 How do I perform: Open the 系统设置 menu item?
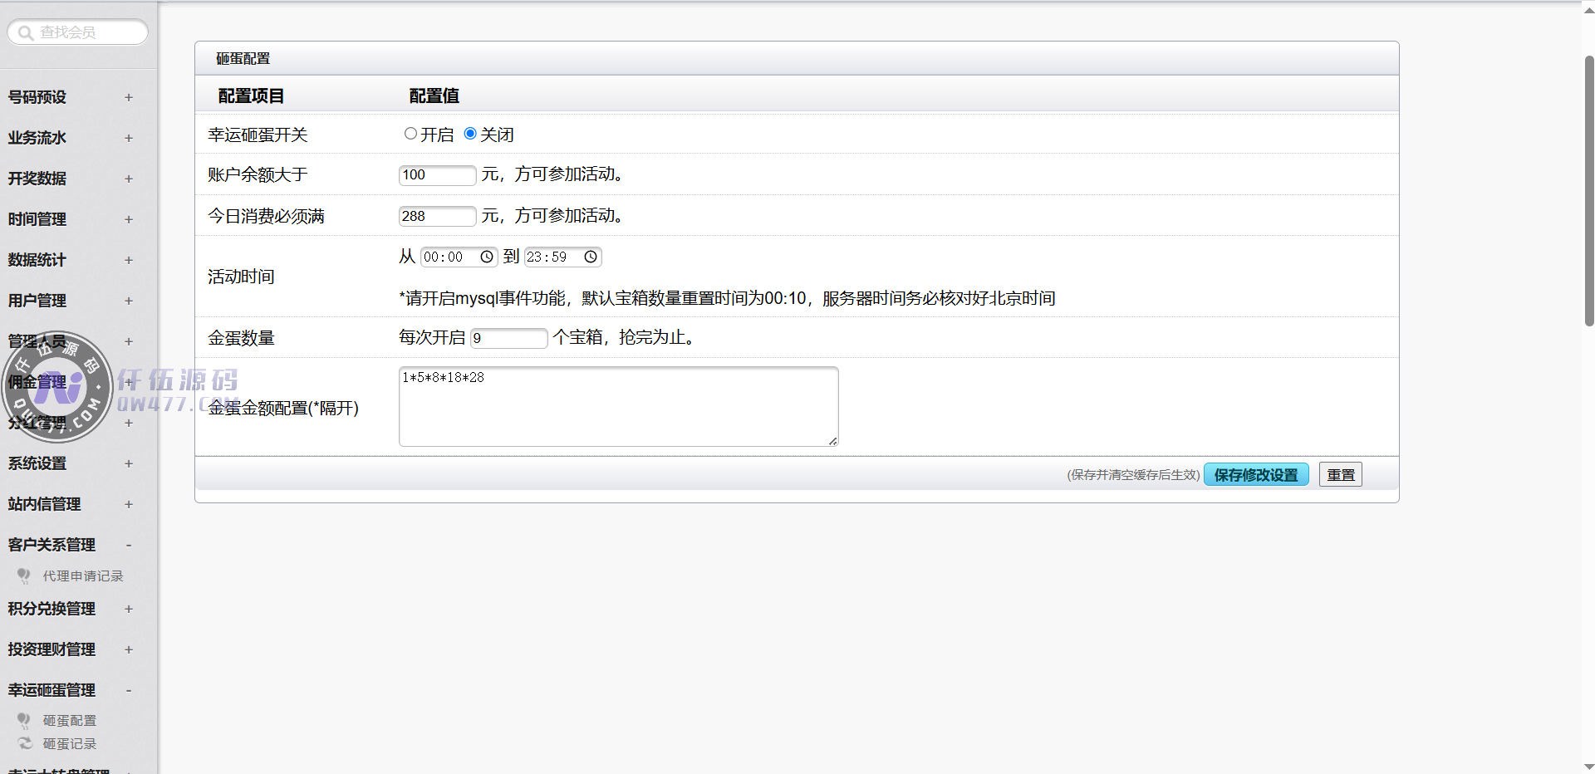click(37, 463)
